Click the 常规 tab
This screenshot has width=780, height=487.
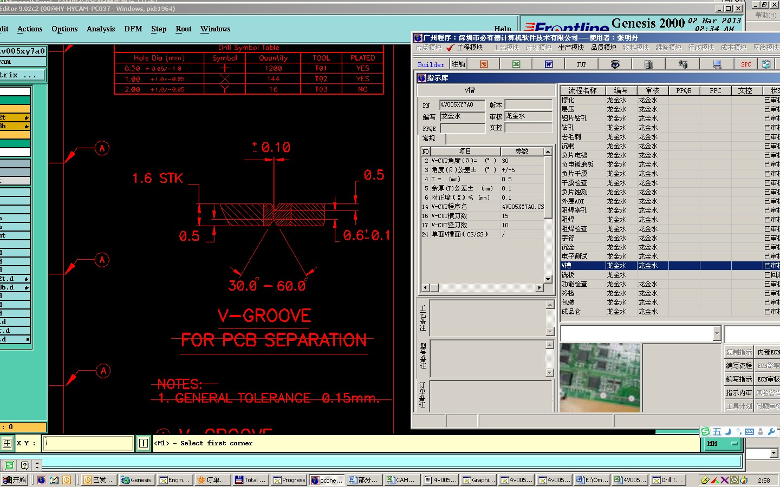click(x=432, y=139)
